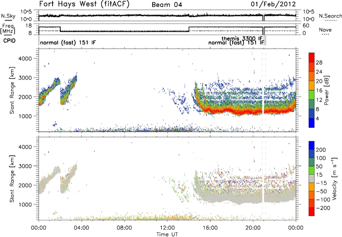Click the blue segment at Power colorbar bottom

pyautogui.click(x=312, y=123)
